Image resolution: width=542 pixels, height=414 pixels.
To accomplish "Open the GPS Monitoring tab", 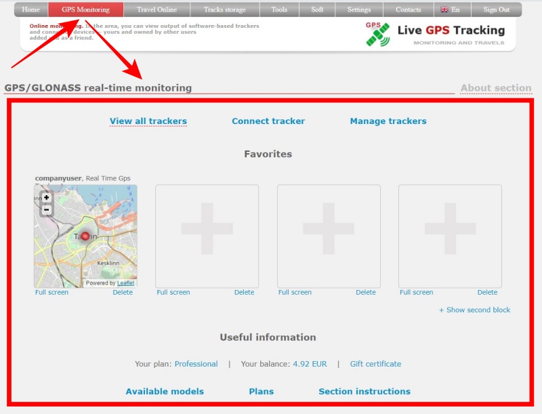I will point(85,9).
